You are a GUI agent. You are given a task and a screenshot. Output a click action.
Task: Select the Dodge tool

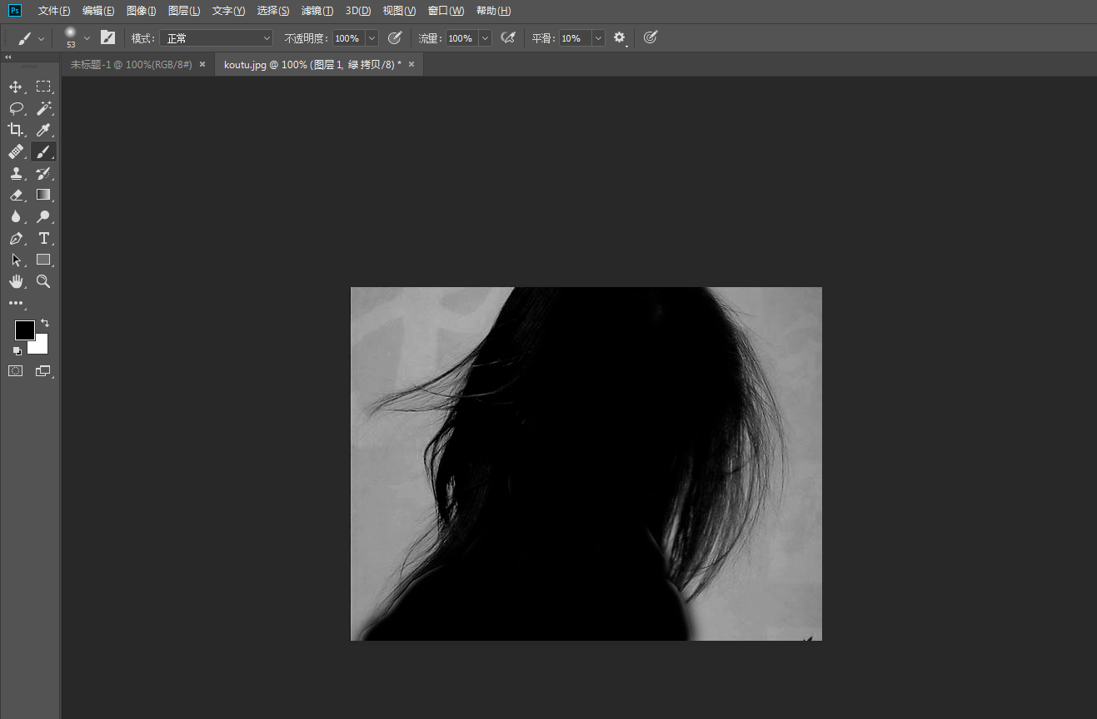pos(43,216)
